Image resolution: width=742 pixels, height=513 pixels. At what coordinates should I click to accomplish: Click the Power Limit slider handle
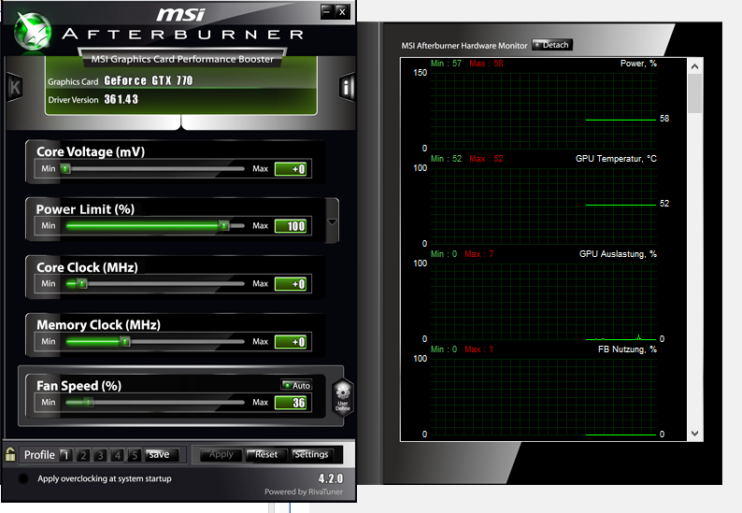point(224,226)
